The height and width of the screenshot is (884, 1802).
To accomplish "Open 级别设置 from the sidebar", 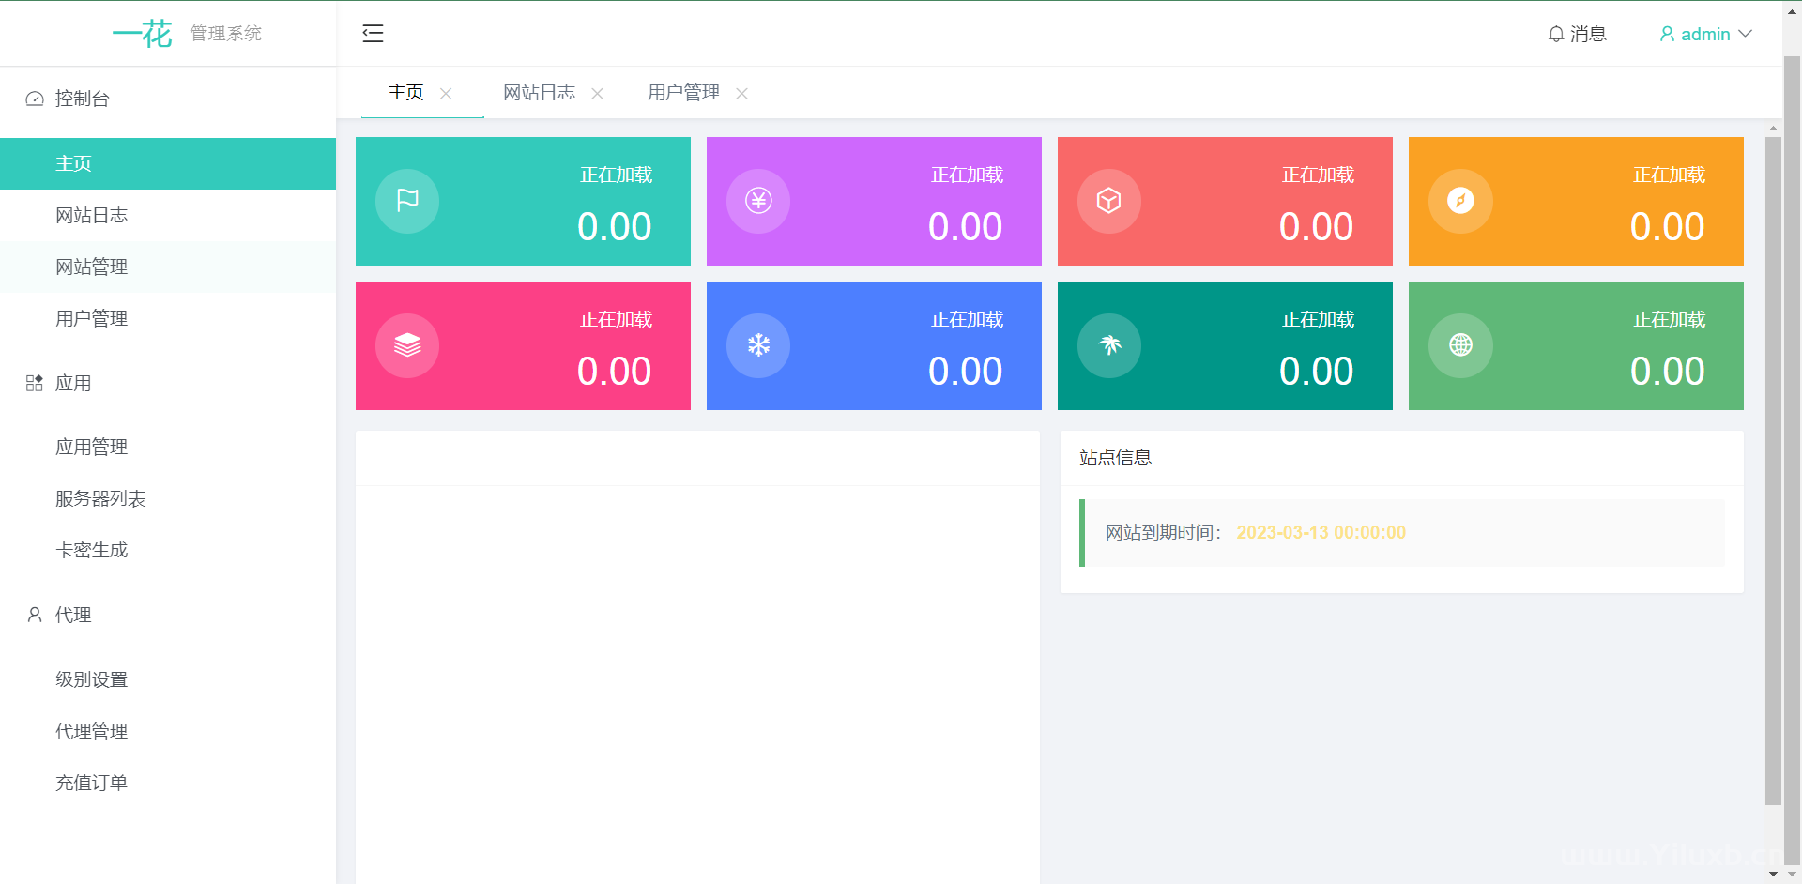I will (x=168, y=679).
